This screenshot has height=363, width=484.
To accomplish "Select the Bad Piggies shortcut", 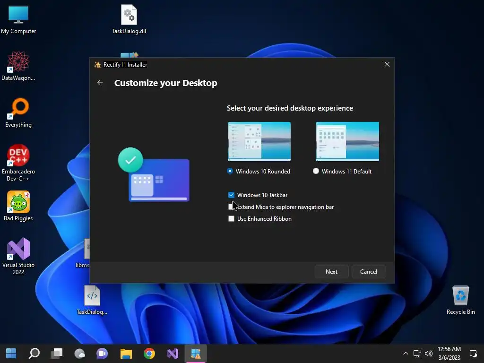I will (18, 206).
